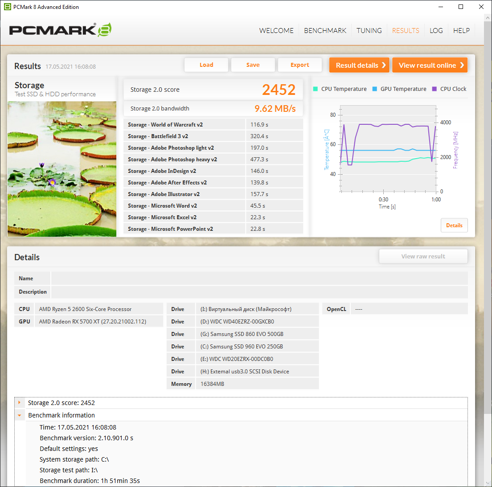Image resolution: width=492 pixels, height=487 pixels.
Task: Click the Load button
Action: point(206,65)
